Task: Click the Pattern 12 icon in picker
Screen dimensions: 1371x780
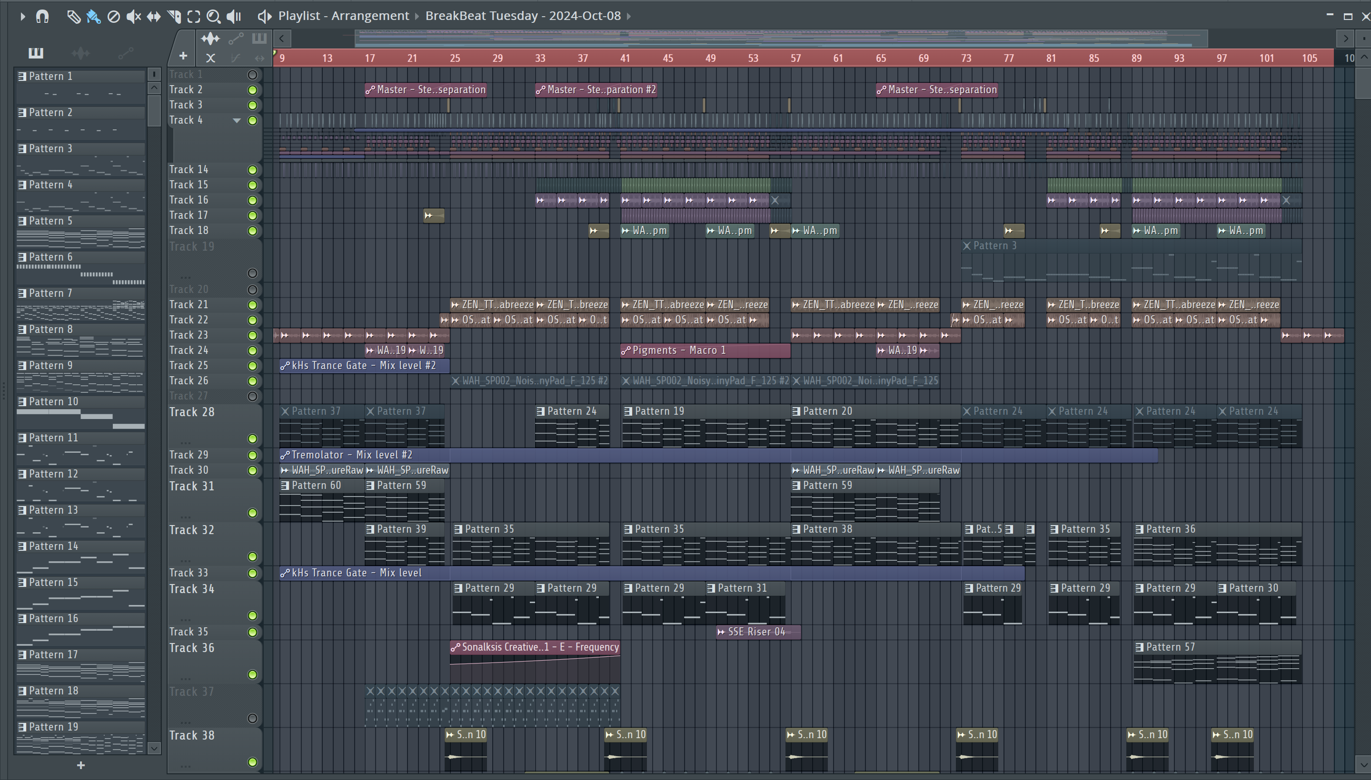Action: click(x=22, y=474)
